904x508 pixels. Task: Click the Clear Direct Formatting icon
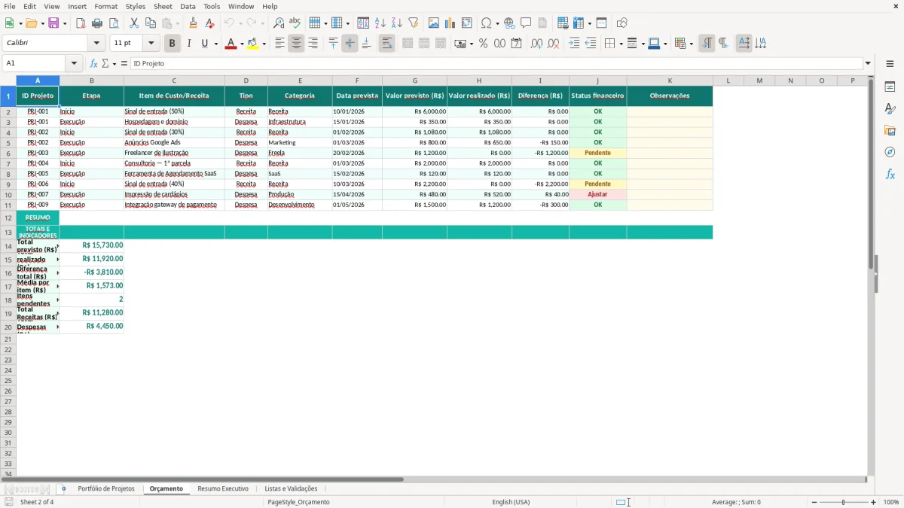pyautogui.click(x=209, y=23)
